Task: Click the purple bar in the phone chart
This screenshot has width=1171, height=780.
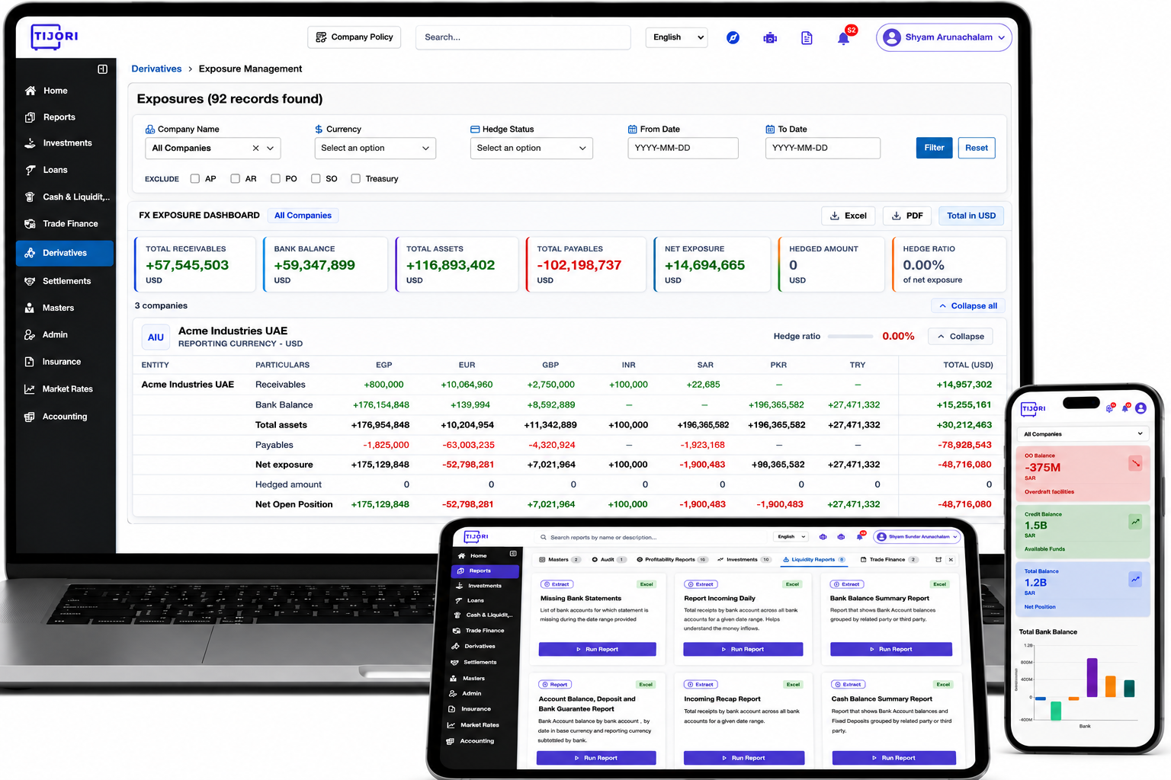Action: tap(1092, 678)
